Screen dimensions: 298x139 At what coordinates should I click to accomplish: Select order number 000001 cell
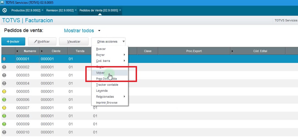(x=28, y=59)
